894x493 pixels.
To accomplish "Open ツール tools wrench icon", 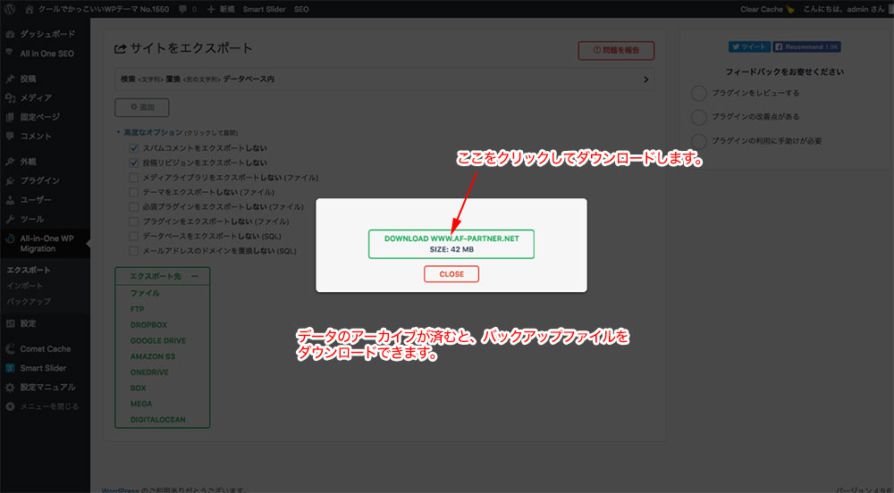I will point(10,219).
